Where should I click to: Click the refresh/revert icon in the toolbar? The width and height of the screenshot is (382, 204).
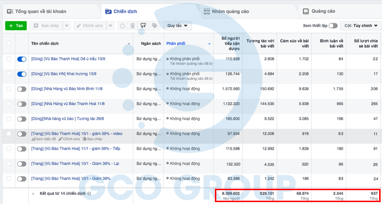(122, 25)
